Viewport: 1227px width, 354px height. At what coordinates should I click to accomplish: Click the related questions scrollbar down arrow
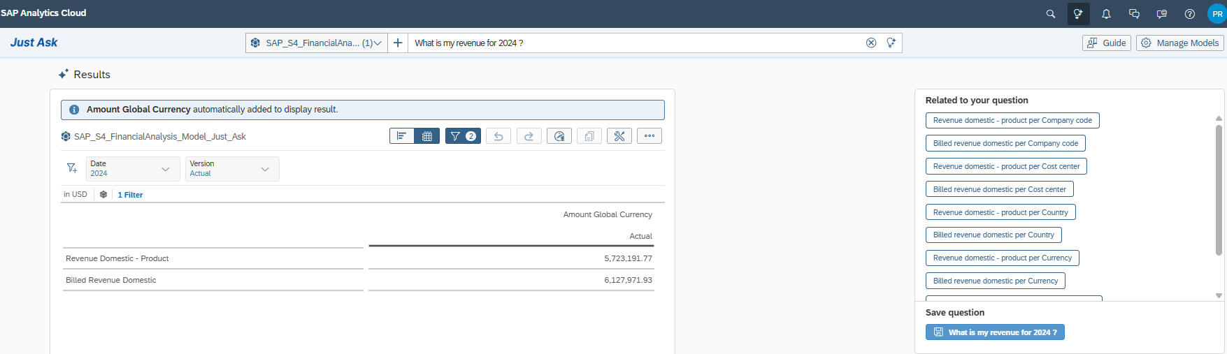1219,295
